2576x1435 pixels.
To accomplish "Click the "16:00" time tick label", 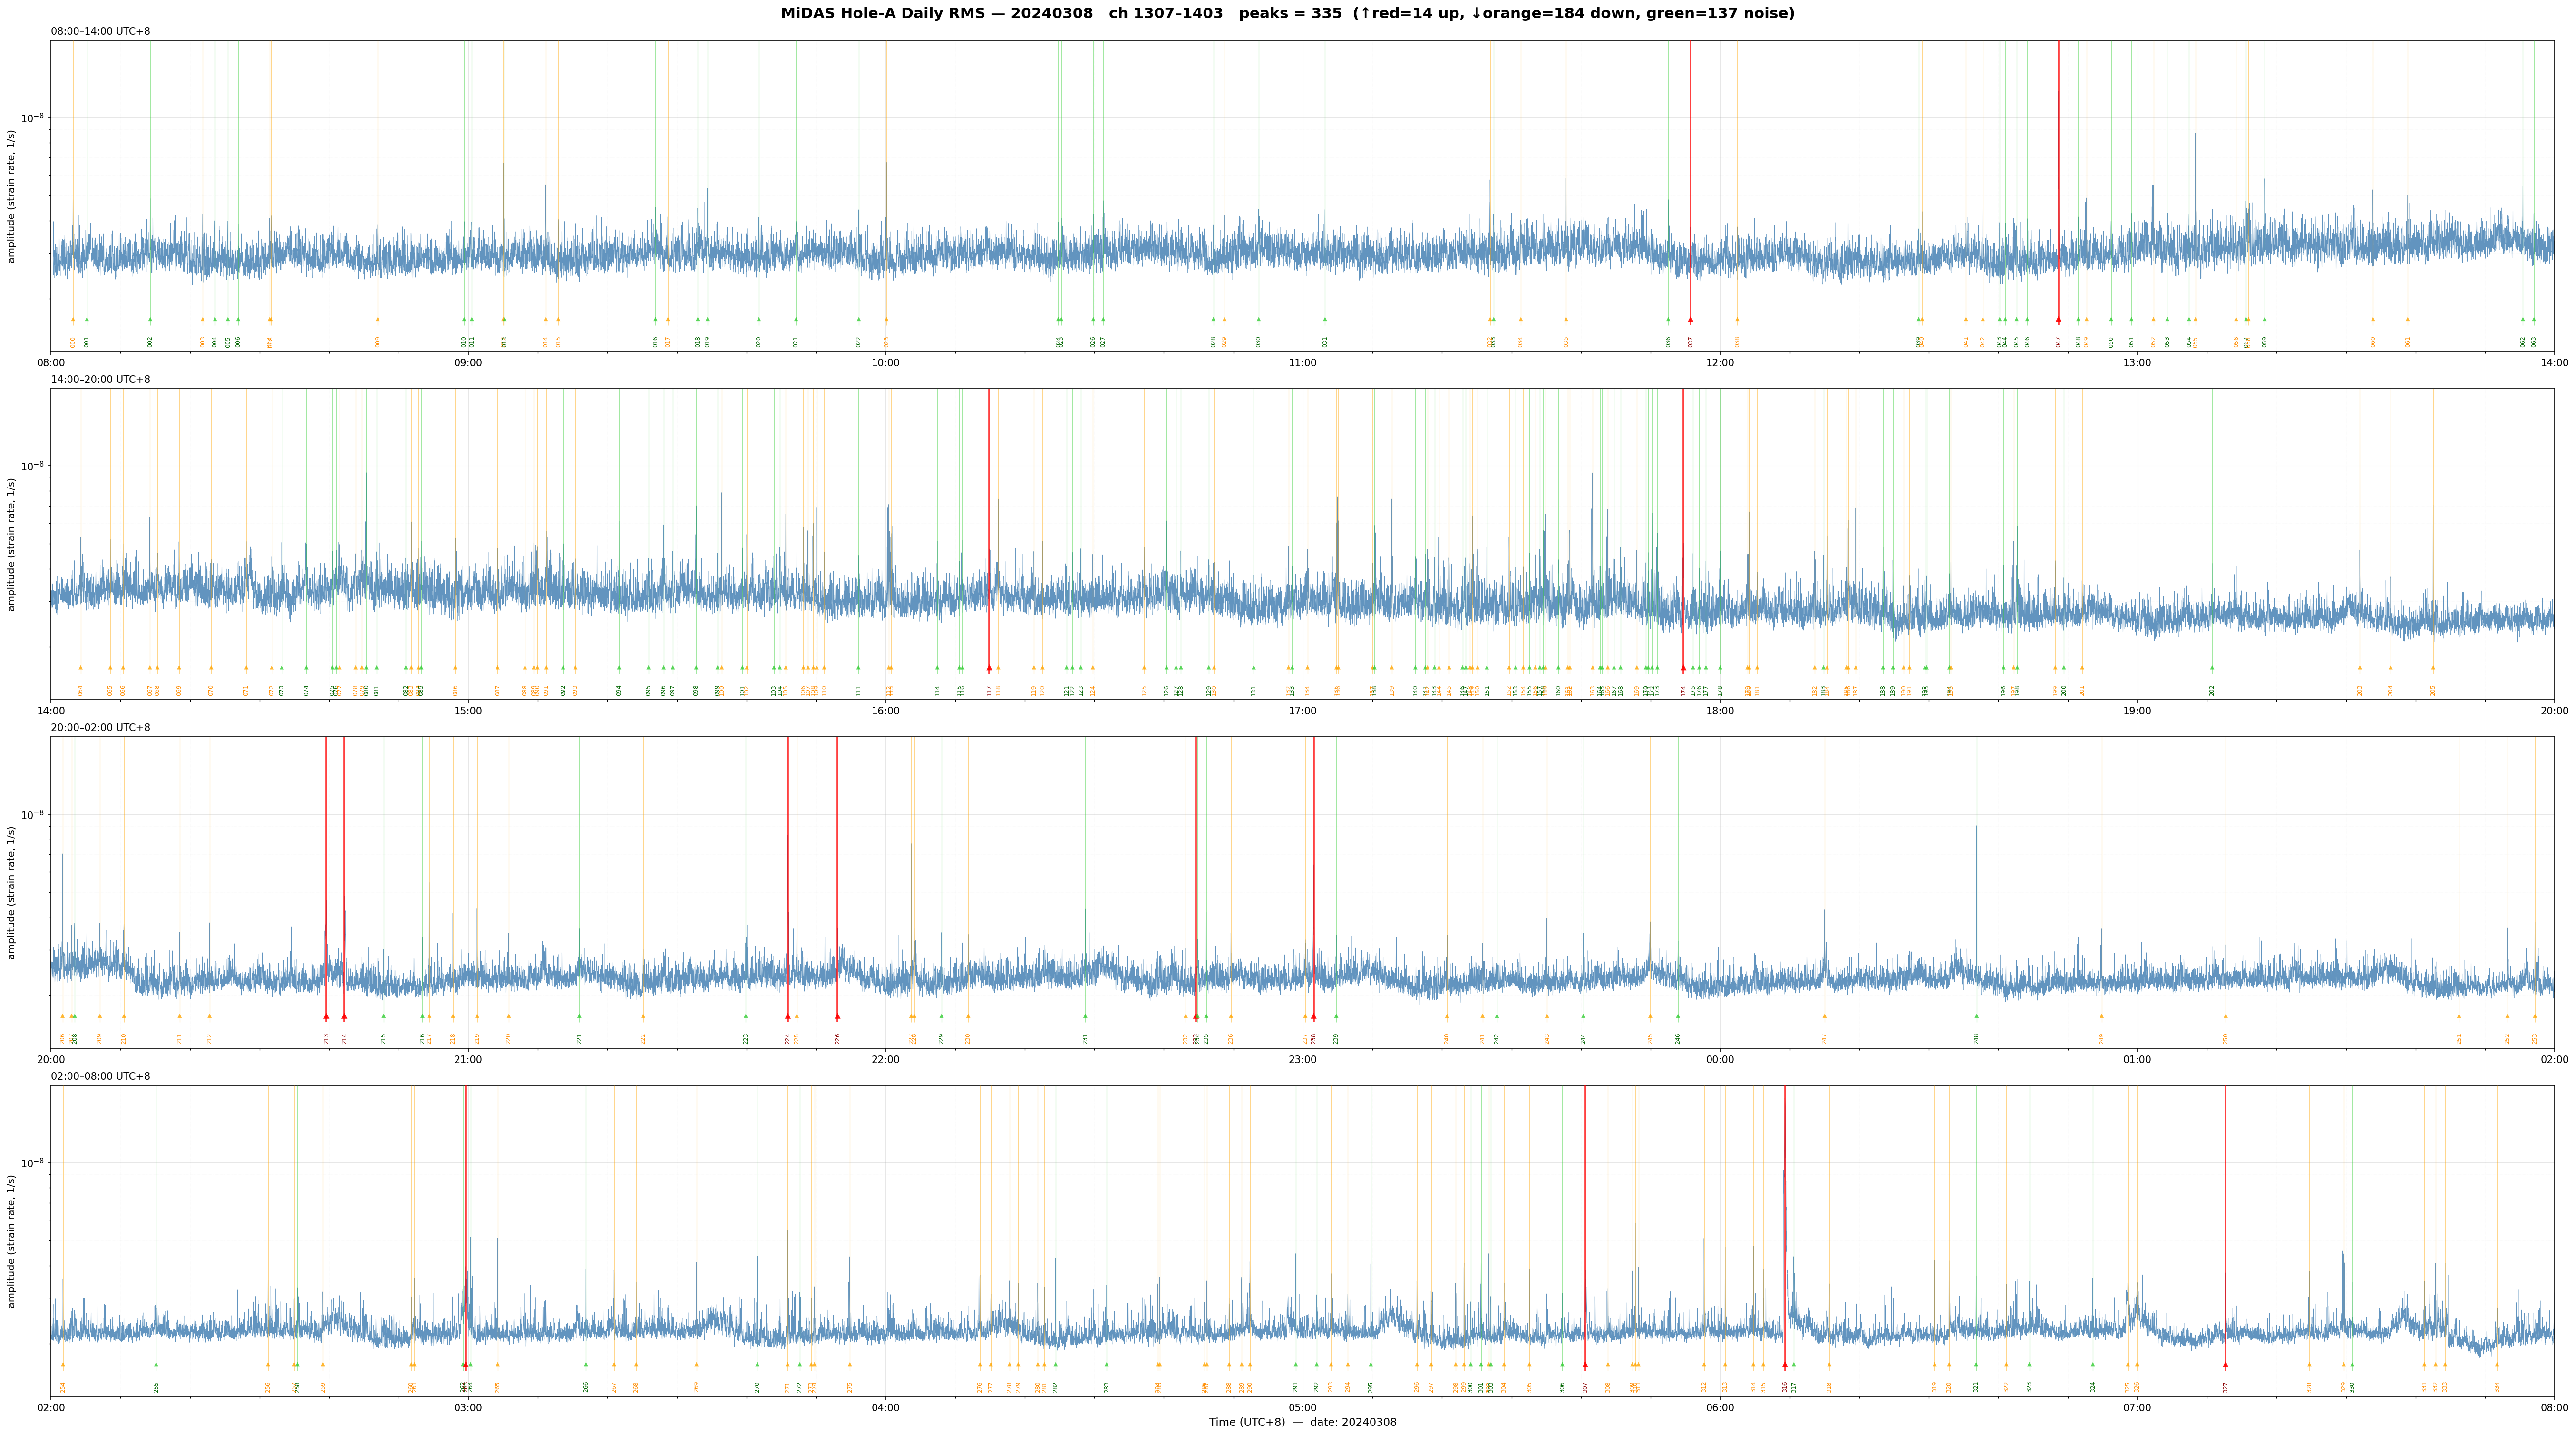I will pyautogui.click(x=886, y=711).
